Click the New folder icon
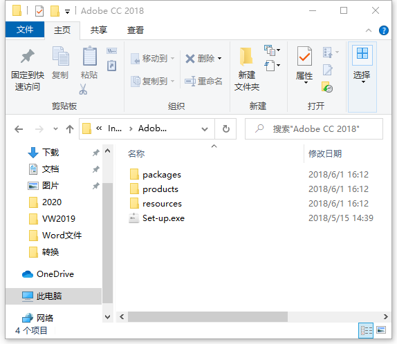 click(246, 56)
